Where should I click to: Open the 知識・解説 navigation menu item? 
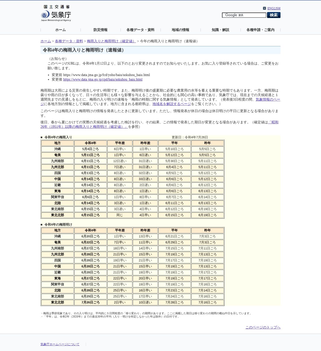pyautogui.click(x=220, y=30)
